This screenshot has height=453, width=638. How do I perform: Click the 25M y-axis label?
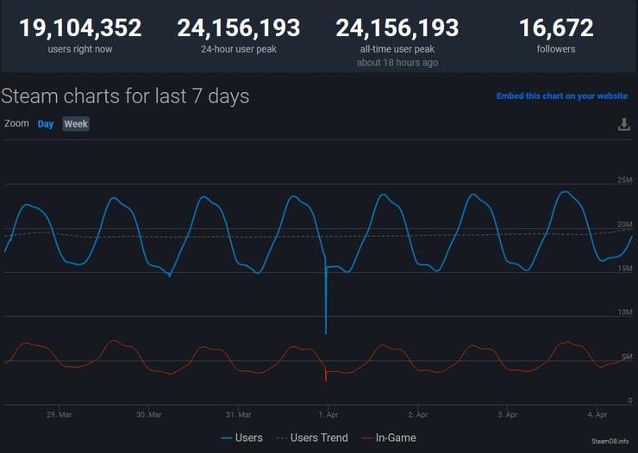[x=624, y=180]
